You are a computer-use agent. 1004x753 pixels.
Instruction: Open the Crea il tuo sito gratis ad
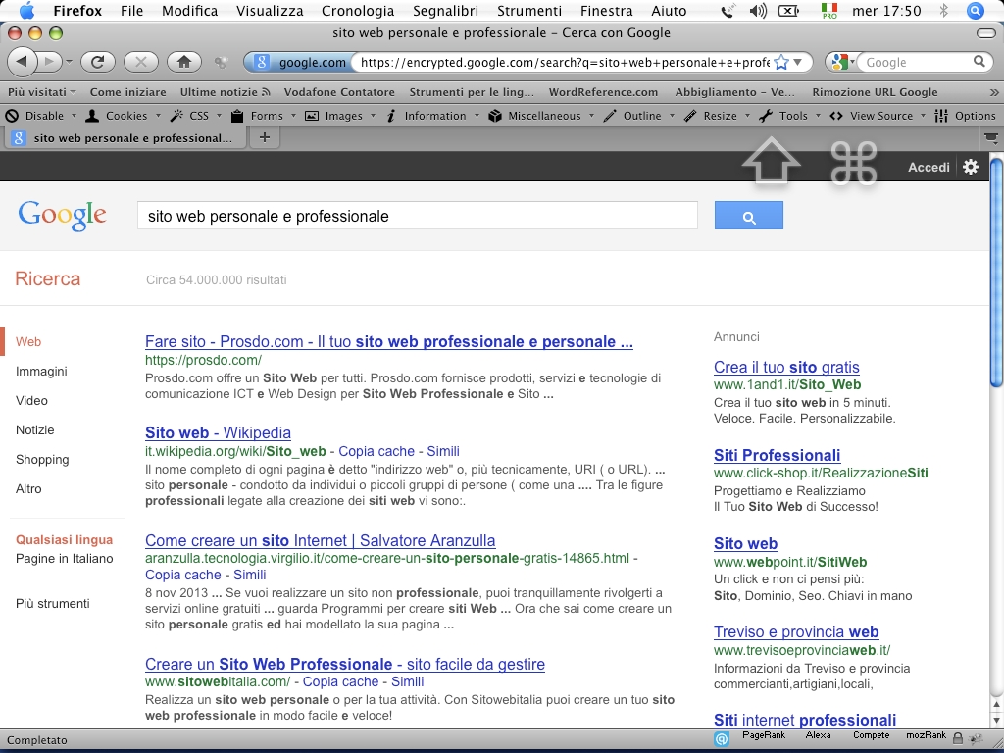pos(786,368)
